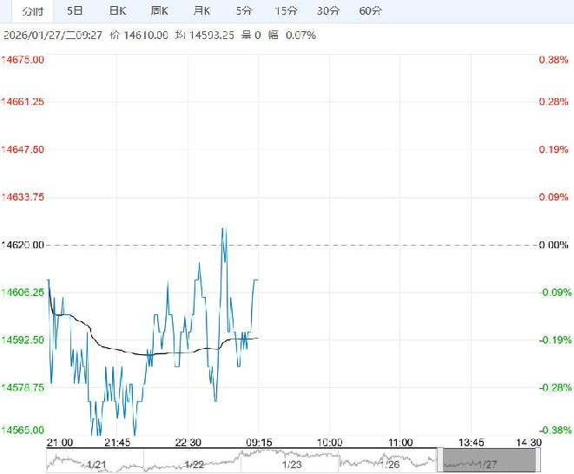Select the 5分 interval tab

pyautogui.click(x=244, y=11)
